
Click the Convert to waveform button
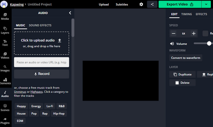pos(186,58)
